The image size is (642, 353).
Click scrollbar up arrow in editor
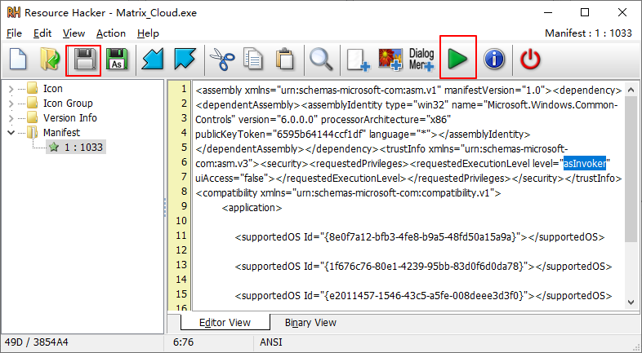631,90
